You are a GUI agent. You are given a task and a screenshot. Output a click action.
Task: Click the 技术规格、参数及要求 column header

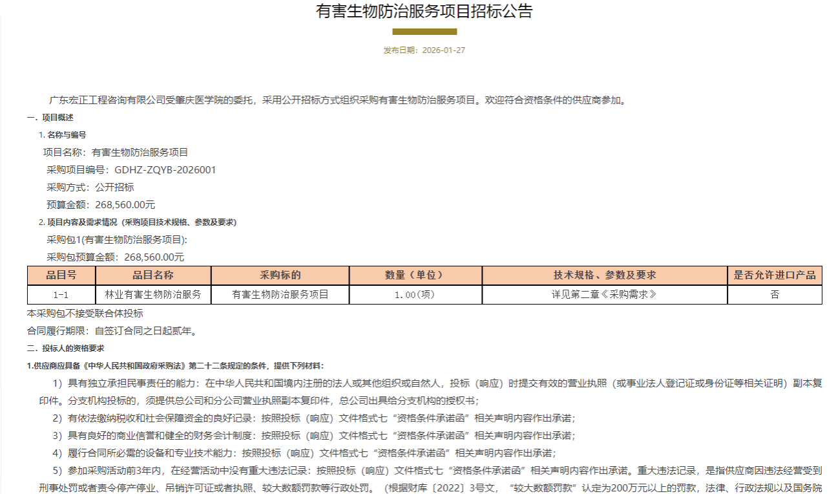click(x=605, y=275)
